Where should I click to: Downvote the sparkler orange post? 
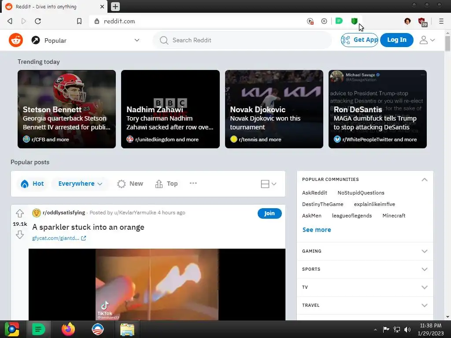point(19,235)
